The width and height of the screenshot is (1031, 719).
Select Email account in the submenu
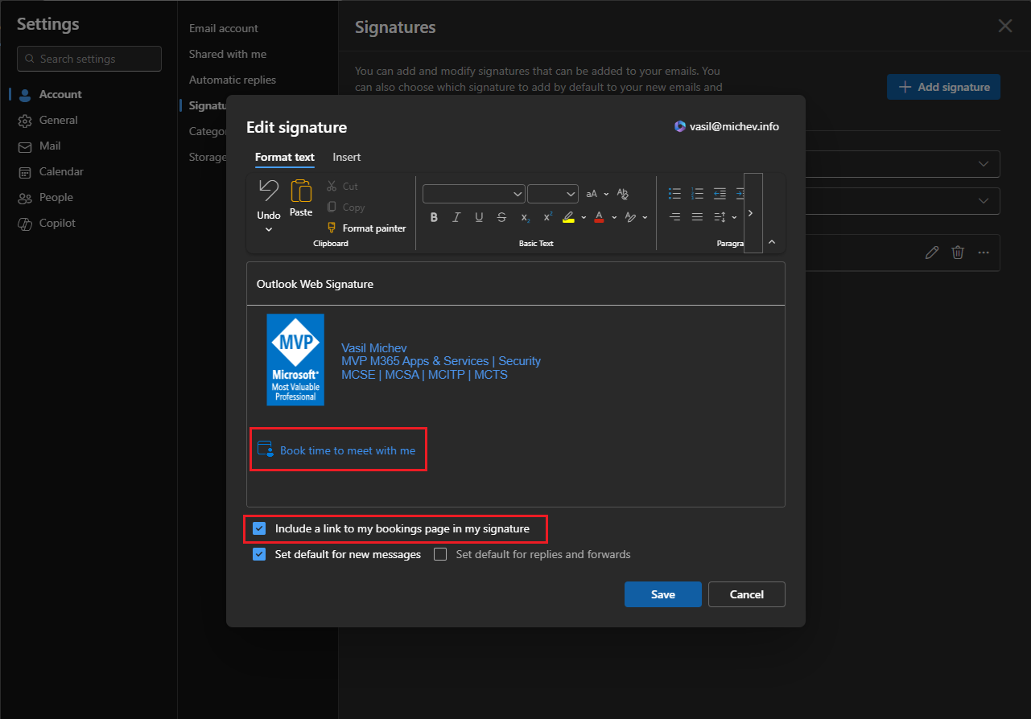pos(224,28)
